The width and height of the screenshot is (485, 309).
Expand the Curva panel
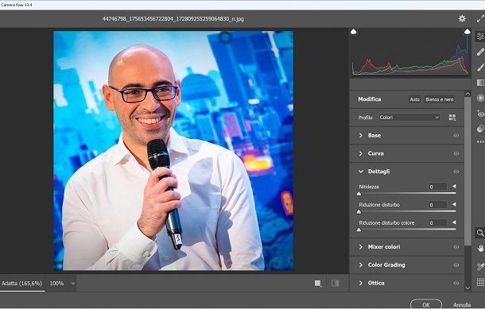coord(361,153)
